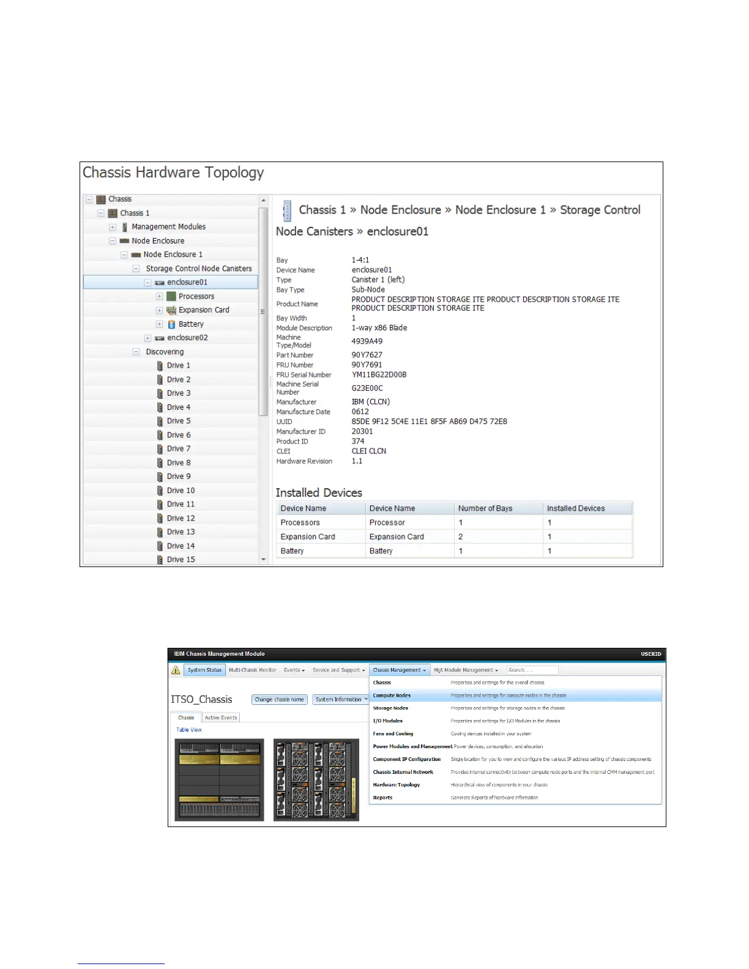Click the enclosure01 canister icon
Viewport: 749px width, 969px height.
[159, 283]
